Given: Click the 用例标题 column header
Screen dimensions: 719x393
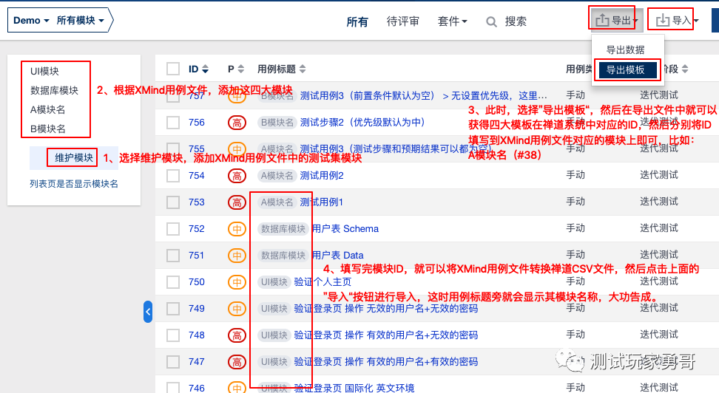Looking at the screenshot, I should 277,69.
